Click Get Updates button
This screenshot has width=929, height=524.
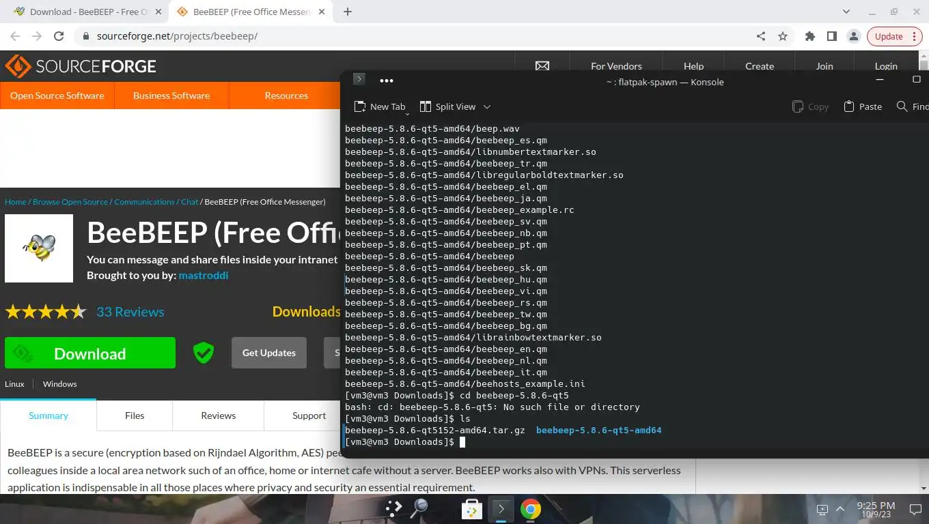click(269, 353)
